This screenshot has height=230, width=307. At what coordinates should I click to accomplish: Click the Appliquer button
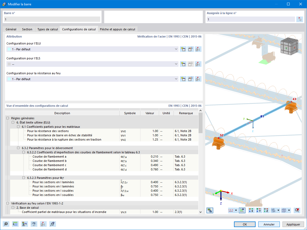click(x=293, y=224)
